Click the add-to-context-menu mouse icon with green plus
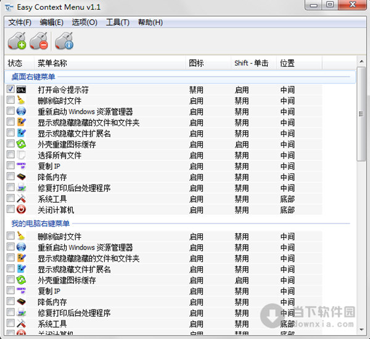Image resolution: width=370 pixels, height=339 pixels. [17, 41]
